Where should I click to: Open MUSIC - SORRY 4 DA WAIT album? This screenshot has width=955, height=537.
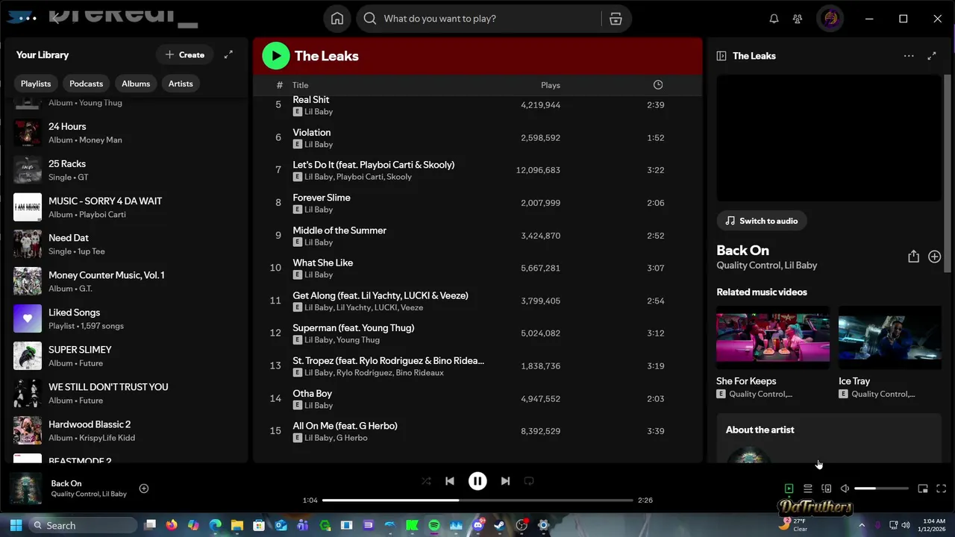pyautogui.click(x=127, y=207)
